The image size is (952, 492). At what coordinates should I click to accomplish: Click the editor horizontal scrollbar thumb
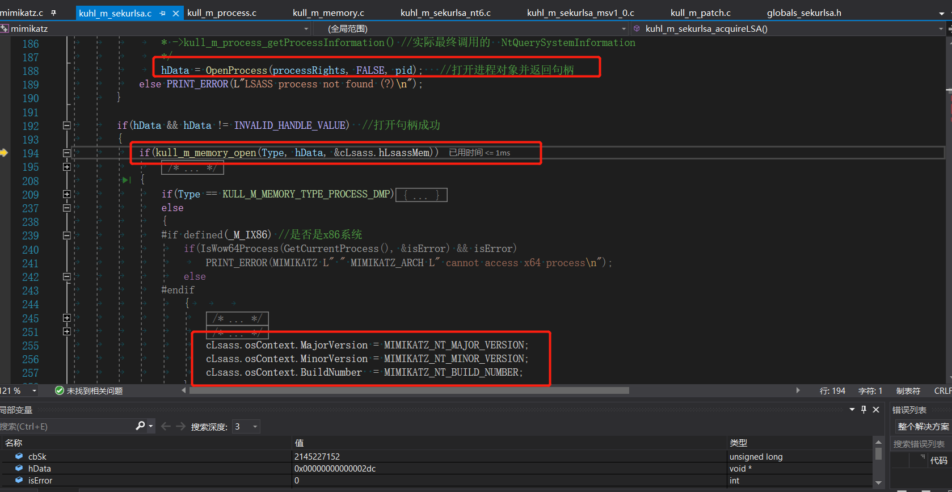[x=409, y=390]
